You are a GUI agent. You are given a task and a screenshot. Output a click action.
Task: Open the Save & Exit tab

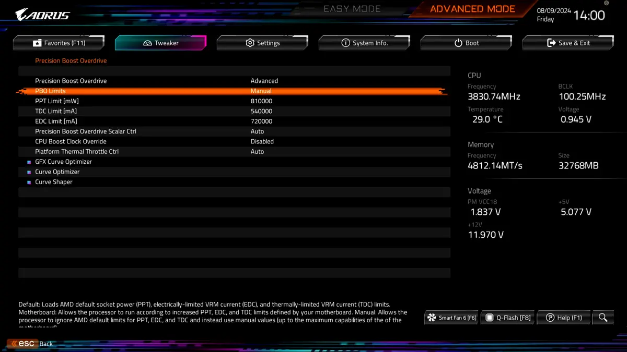pyautogui.click(x=568, y=43)
